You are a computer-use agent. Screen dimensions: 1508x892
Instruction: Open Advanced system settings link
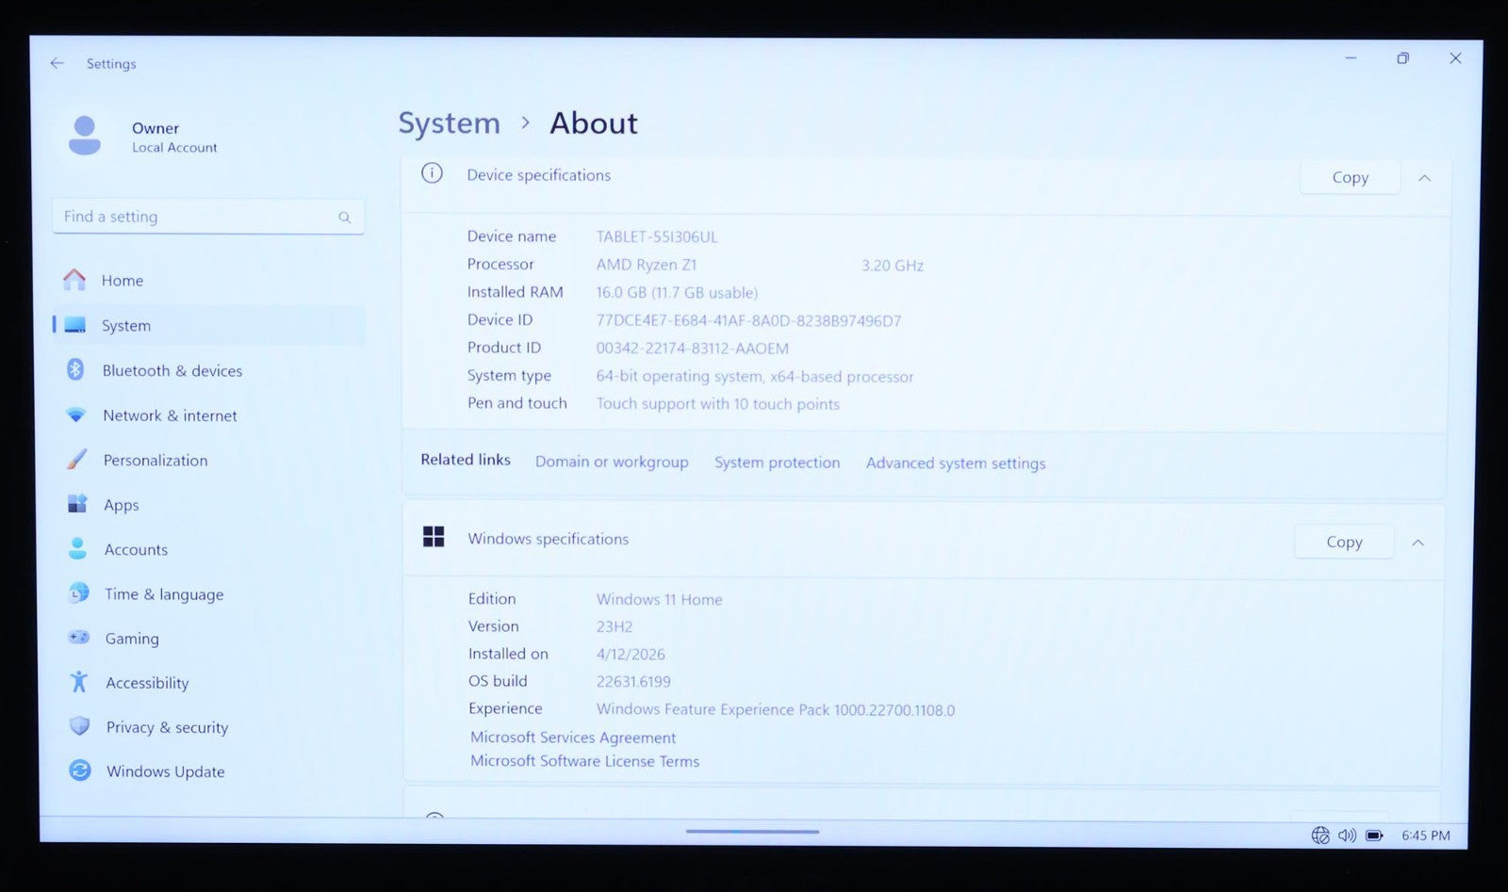(x=956, y=463)
